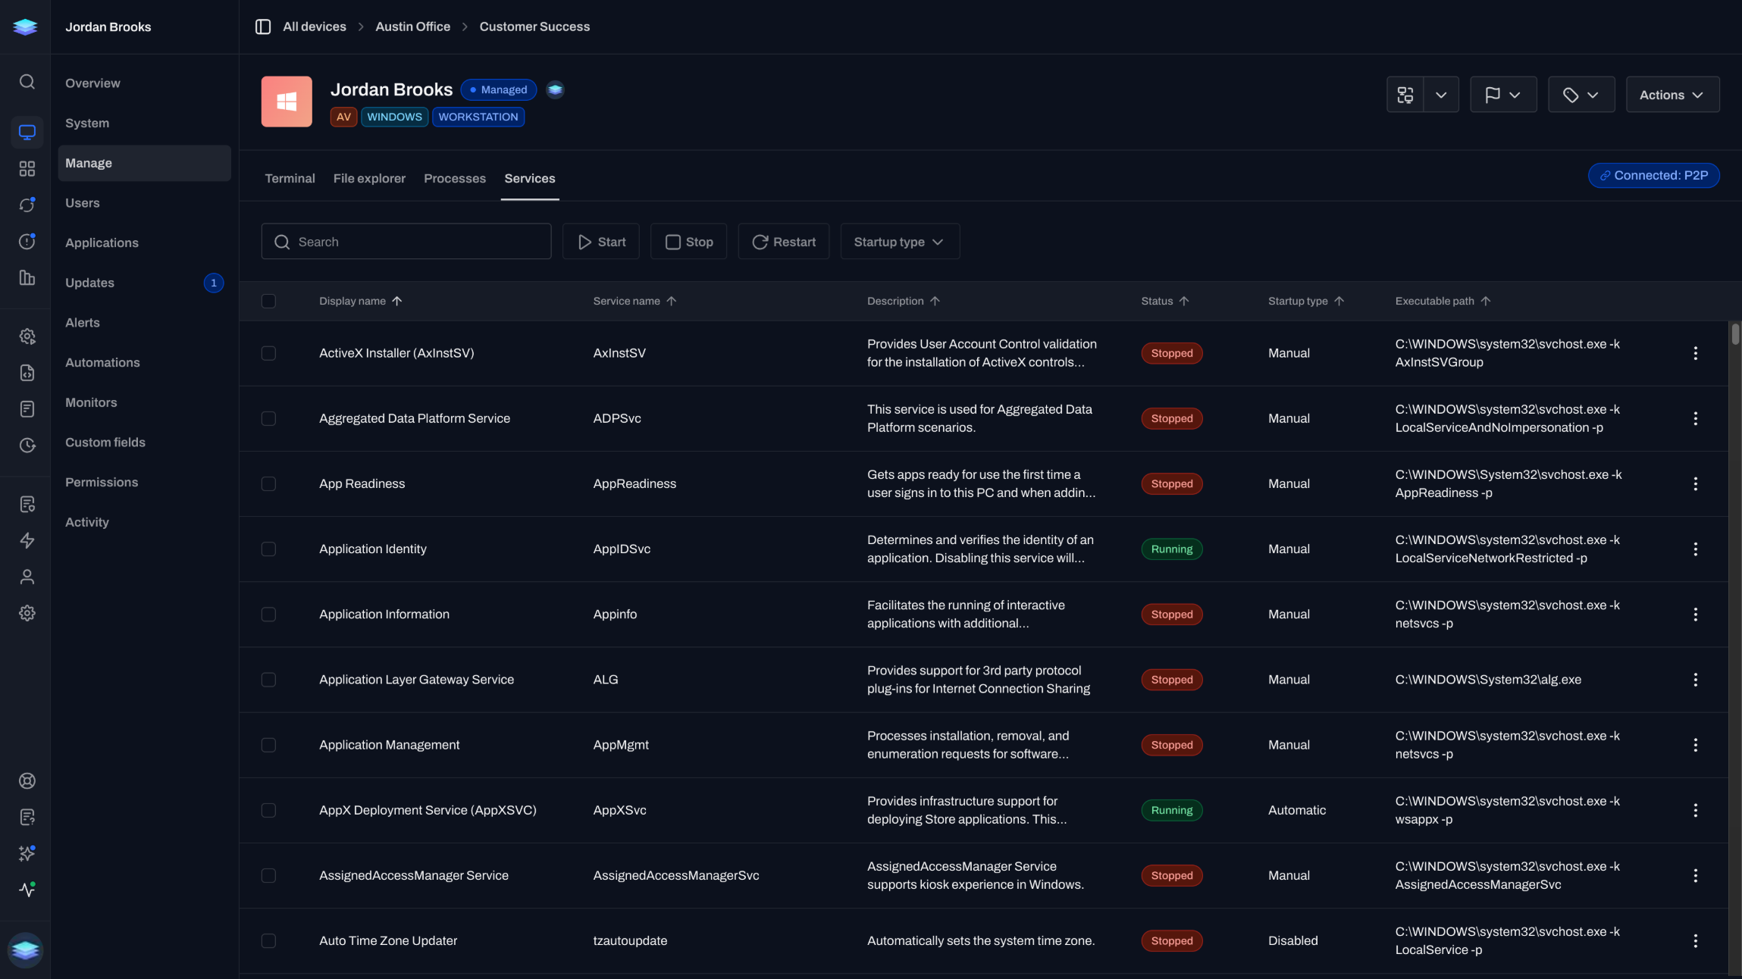Screen dimensions: 1742x979
Task: Click the C:\WINDOWS\System32\alg.exe path
Action: (x=1488, y=680)
